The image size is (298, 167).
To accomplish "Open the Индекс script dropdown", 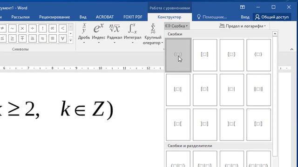I will coord(99,33).
